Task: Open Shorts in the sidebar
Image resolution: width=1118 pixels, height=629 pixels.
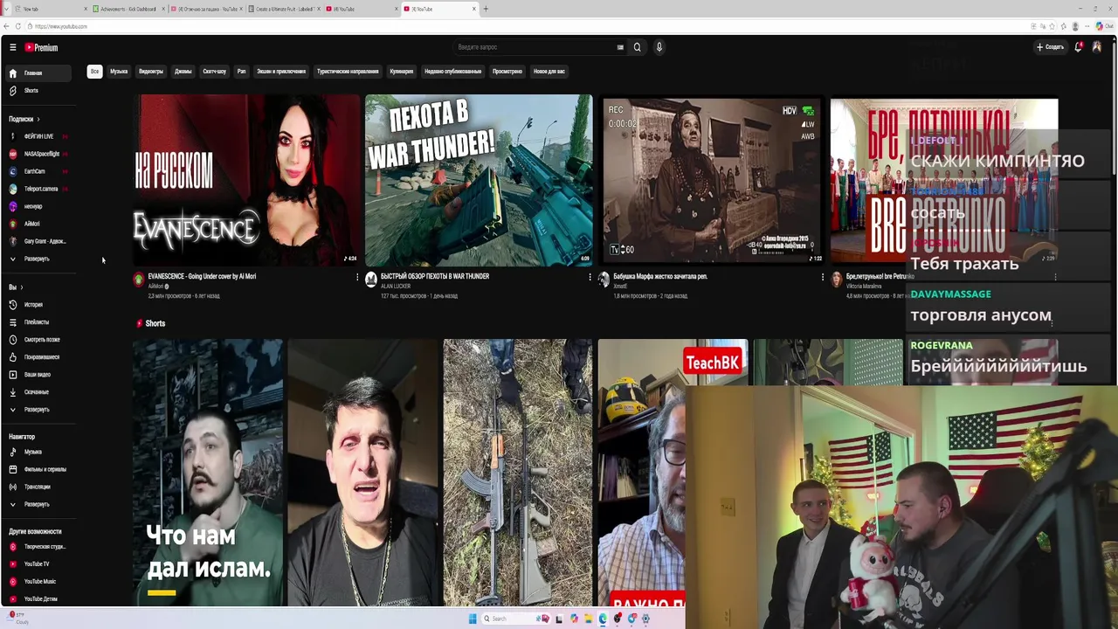Action: [38, 91]
